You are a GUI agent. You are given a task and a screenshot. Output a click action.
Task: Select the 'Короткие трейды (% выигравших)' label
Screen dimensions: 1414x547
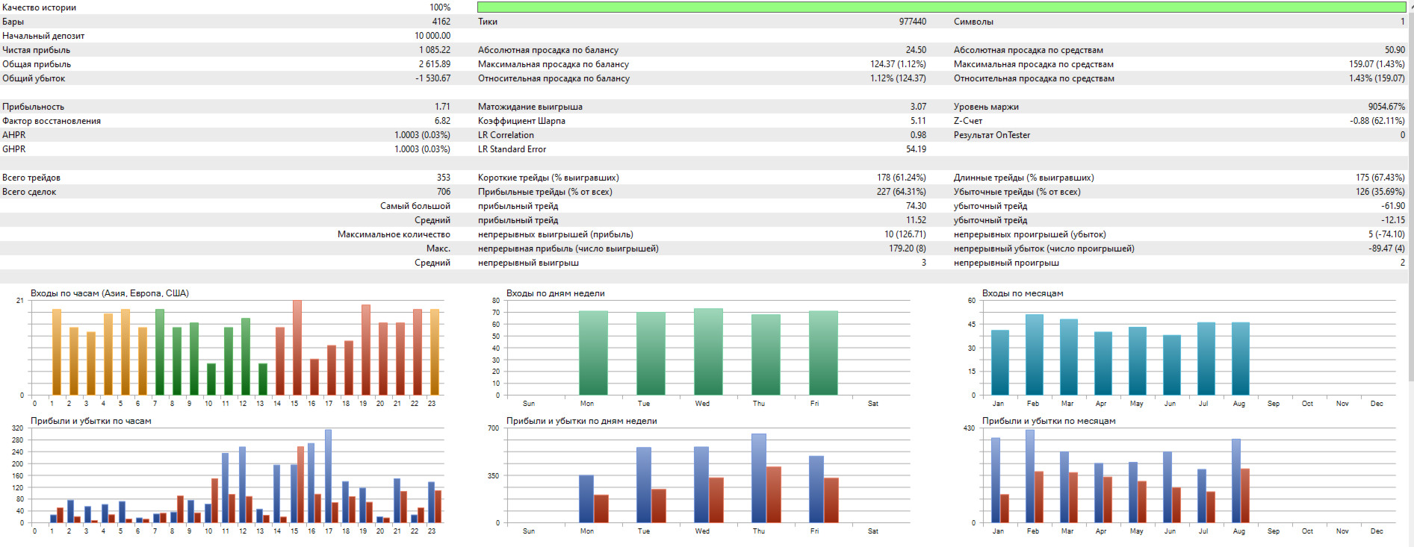548,178
